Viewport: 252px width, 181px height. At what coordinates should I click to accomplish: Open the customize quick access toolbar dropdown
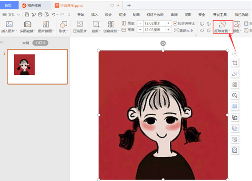point(69,15)
